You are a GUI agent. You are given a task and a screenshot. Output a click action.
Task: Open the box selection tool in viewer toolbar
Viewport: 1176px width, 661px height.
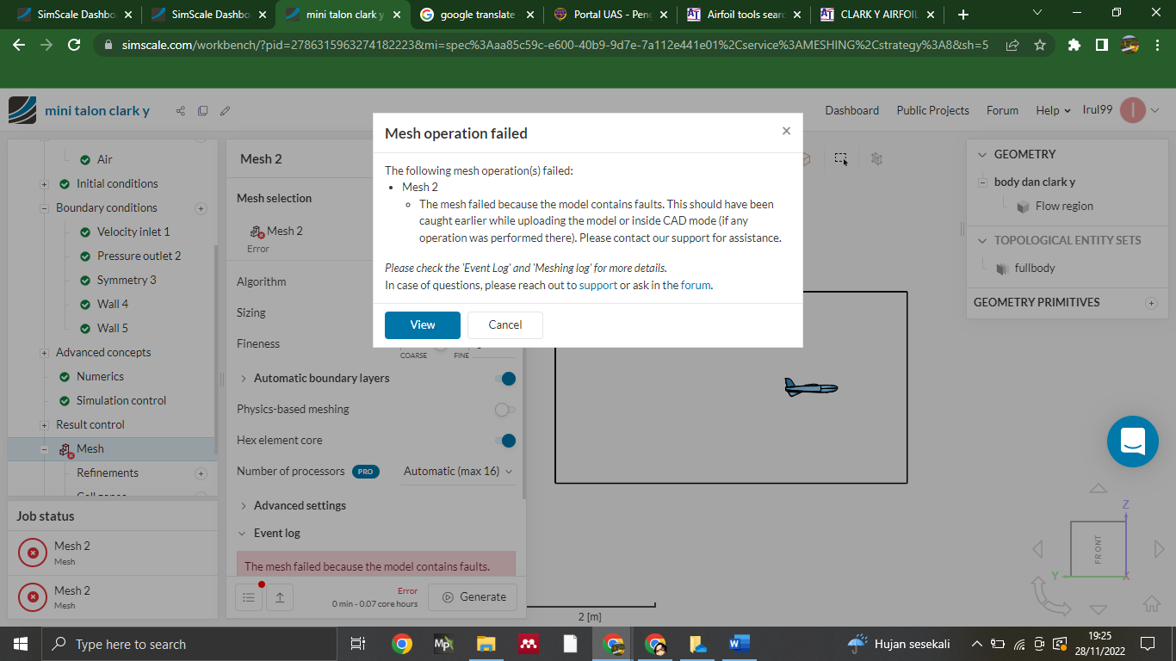click(x=841, y=158)
